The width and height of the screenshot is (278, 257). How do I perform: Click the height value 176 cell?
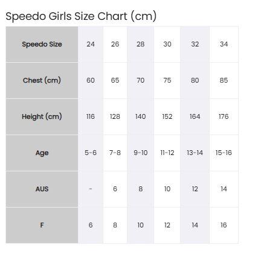click(x=224, y=116)
